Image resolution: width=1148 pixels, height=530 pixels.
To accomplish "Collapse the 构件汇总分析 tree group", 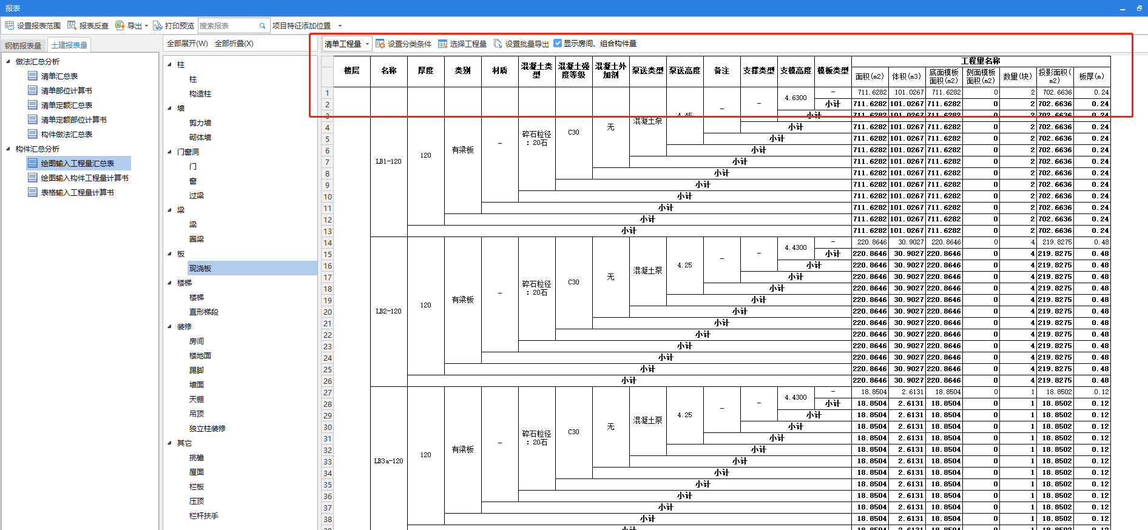I will 8,149.
